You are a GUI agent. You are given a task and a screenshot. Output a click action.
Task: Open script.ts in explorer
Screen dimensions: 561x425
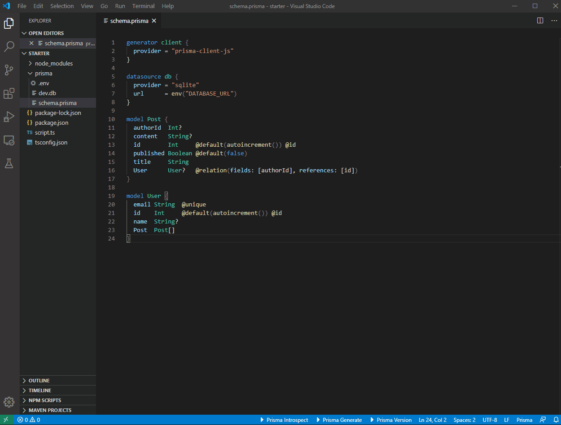(x=58, y=132)
